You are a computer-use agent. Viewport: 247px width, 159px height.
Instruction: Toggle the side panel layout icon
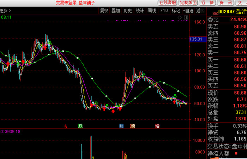point(186,18)
